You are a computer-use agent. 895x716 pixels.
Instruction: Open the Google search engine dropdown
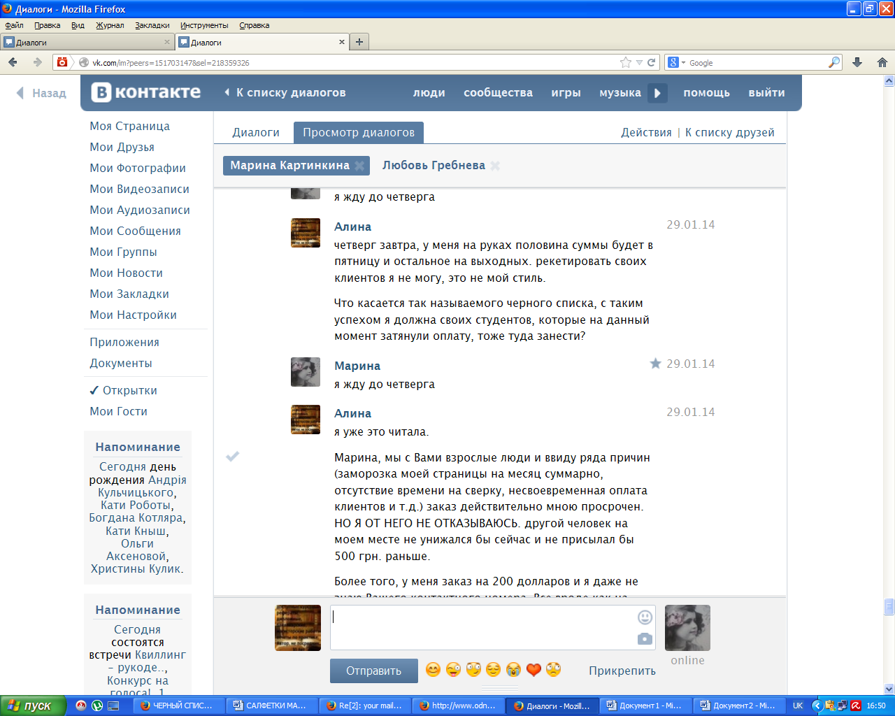coord(676,62)
